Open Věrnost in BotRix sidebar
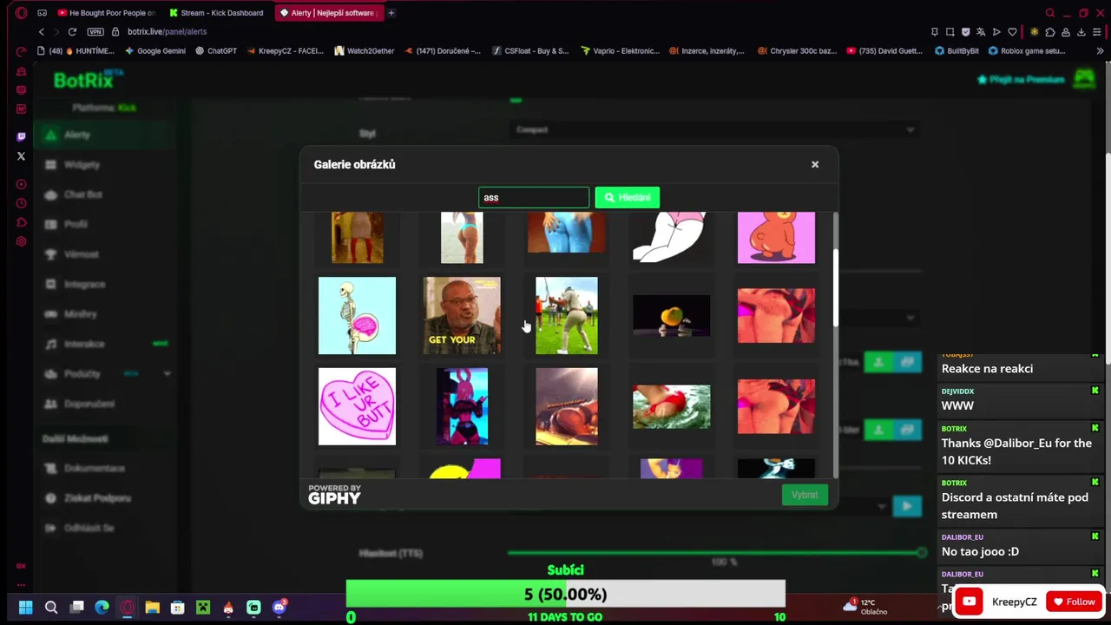1111x625 pixels. (x=81, y=254)
